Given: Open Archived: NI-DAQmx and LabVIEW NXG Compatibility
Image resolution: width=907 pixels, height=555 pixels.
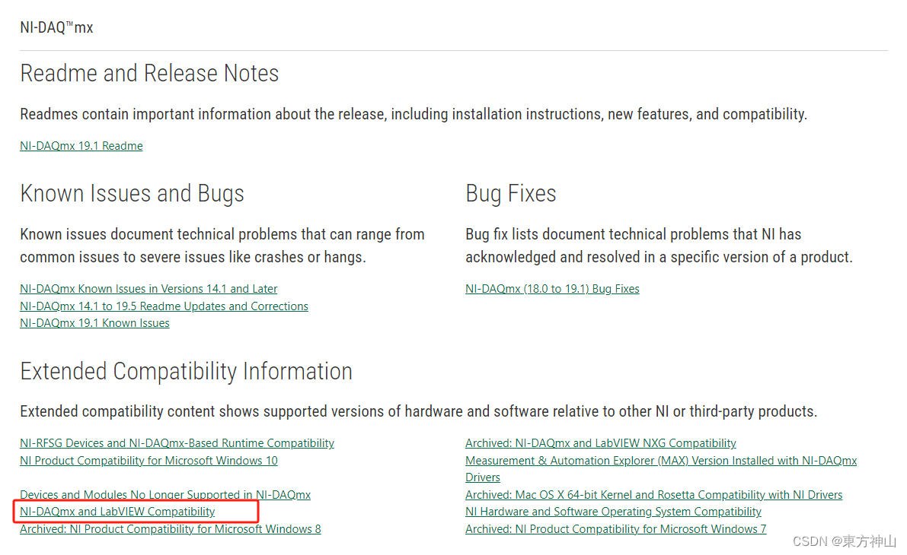Looking at the screenshot, I should coord(600,443).
